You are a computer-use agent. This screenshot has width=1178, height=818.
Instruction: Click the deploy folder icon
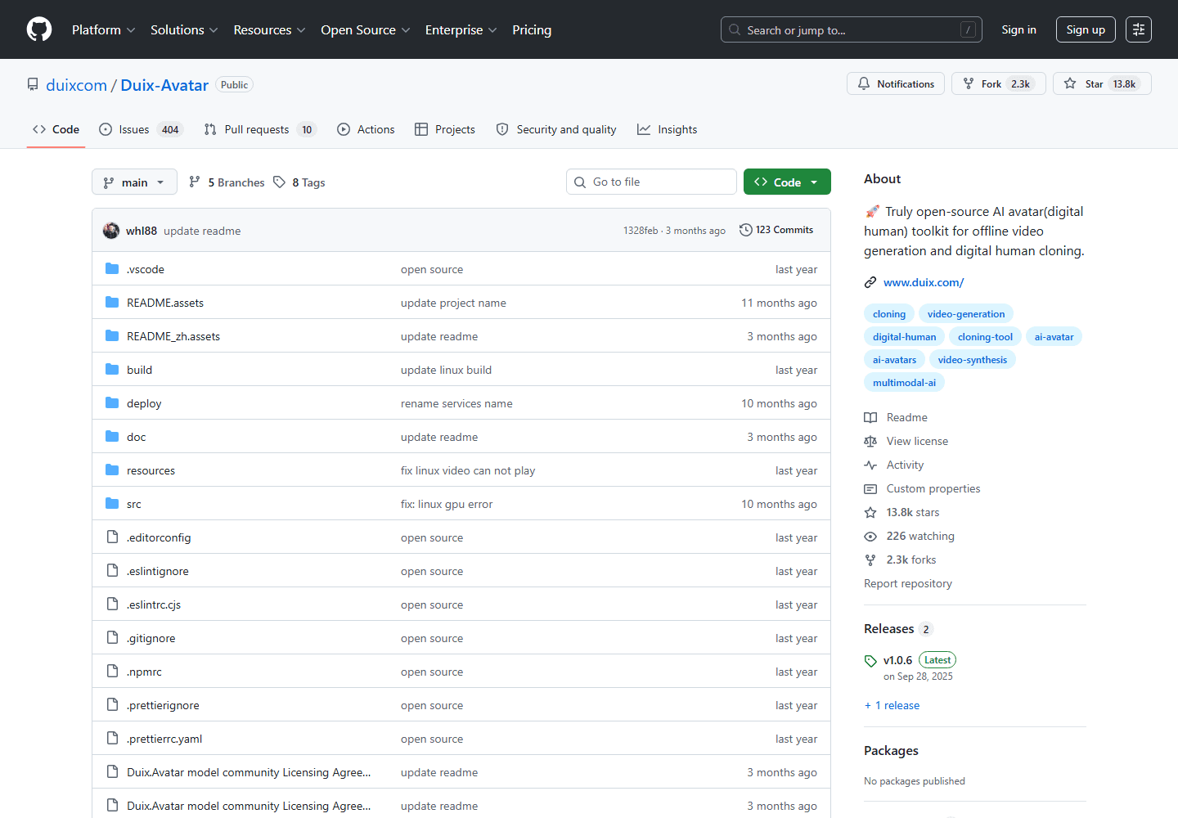pos(112,402)
